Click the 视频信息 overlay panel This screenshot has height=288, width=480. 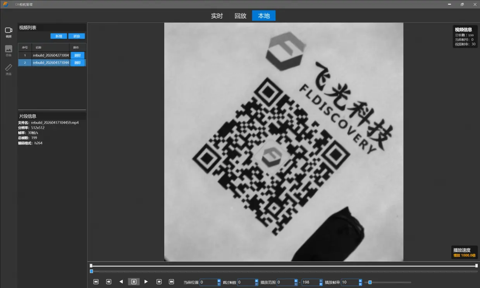(x=465, y=37)
